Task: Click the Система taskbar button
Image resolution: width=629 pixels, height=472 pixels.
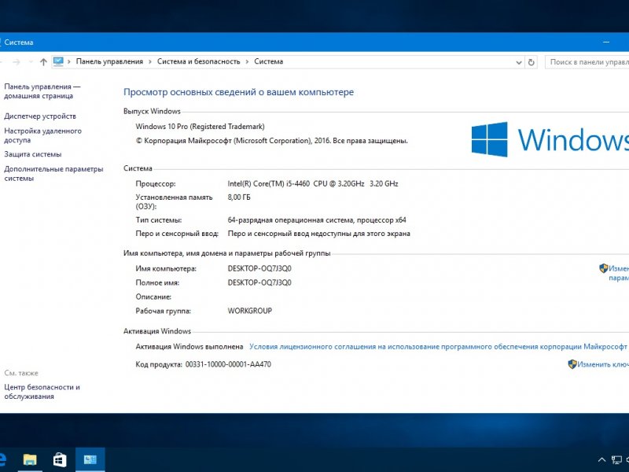Action: (90, 459)
